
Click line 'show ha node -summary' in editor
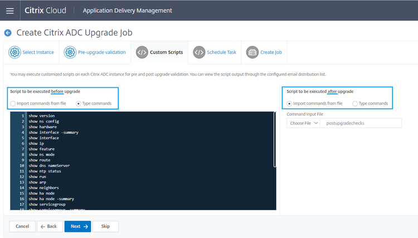coord(51,199)
